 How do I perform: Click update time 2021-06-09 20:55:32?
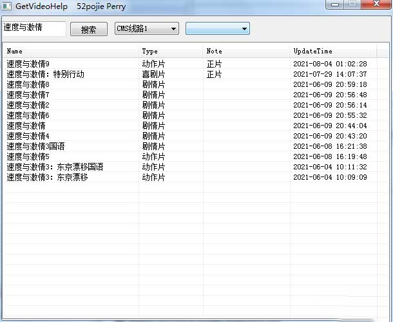pos(330,115)
